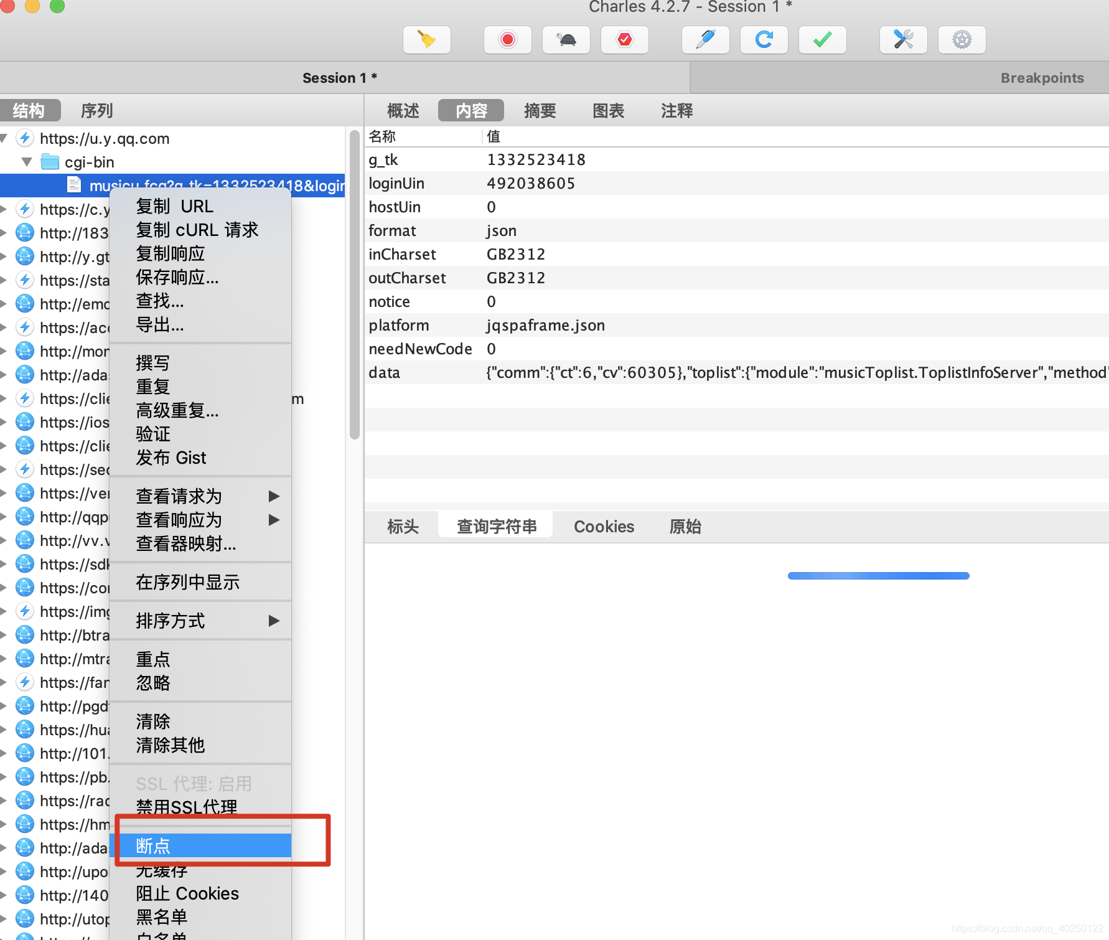This screenshot has width=1109, height=940.
Task: Collapse the https://u.y.qq.com tree node
Action: (4, 138)
